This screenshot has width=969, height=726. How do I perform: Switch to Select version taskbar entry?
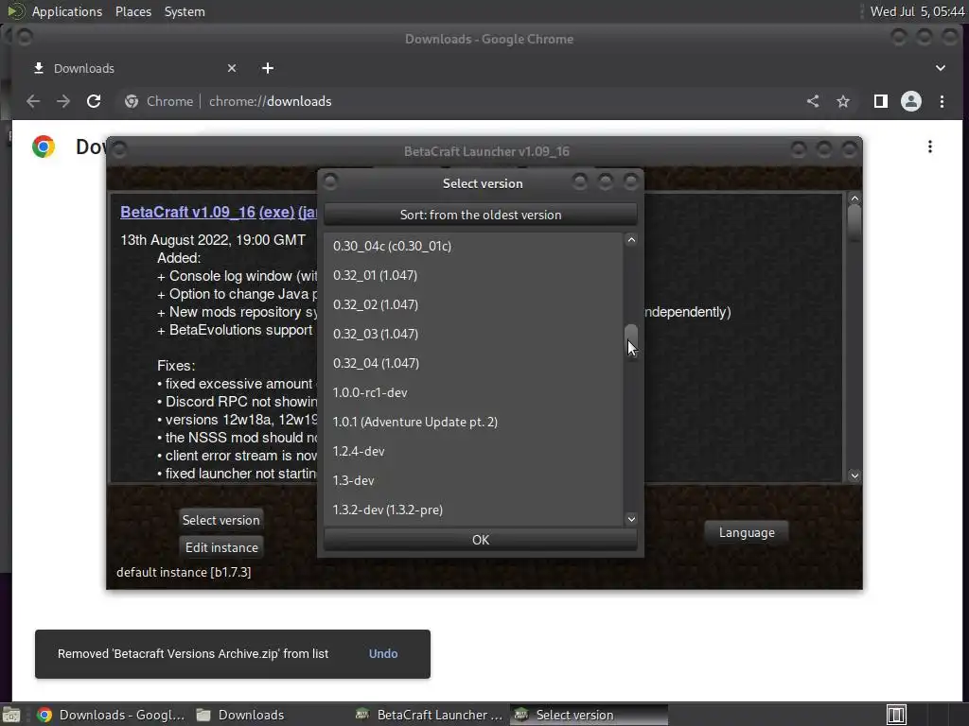(589, 715)
